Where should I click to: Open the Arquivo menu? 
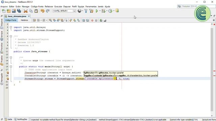[x=4, y=6]
